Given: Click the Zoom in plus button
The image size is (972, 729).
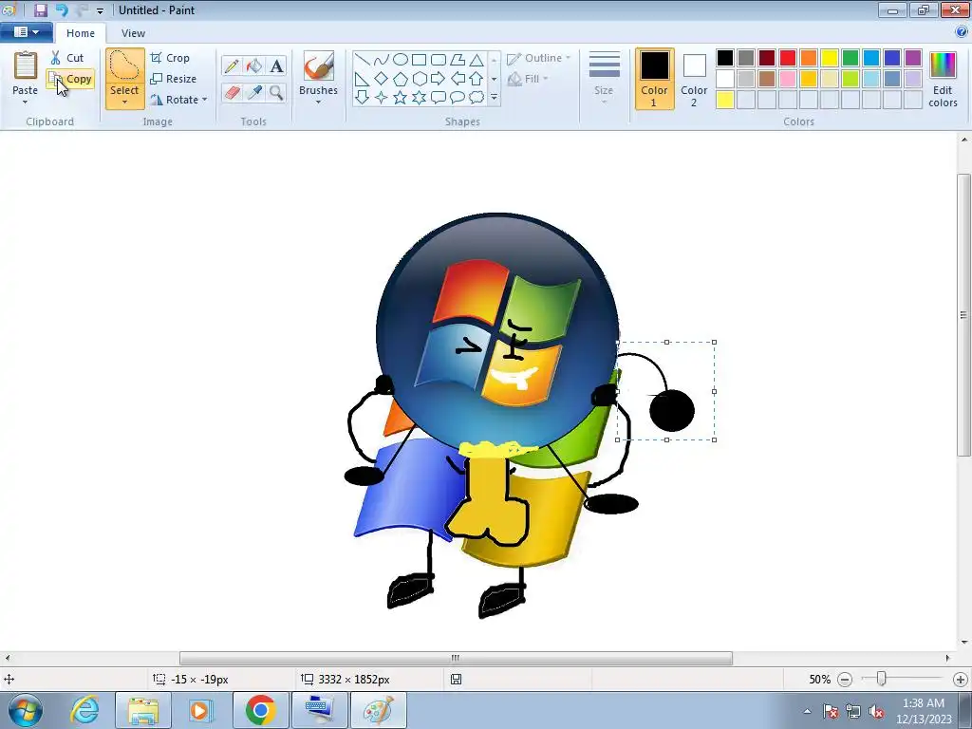Looking at the screenshot, I should click(961, 680).
